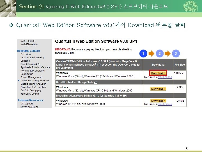
Task: Click the 1,006 MB file size cell
Action: coord(180,73)
